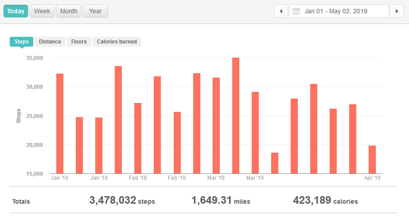
Task: Select the Today view button
Action: [x=15, y=11]
